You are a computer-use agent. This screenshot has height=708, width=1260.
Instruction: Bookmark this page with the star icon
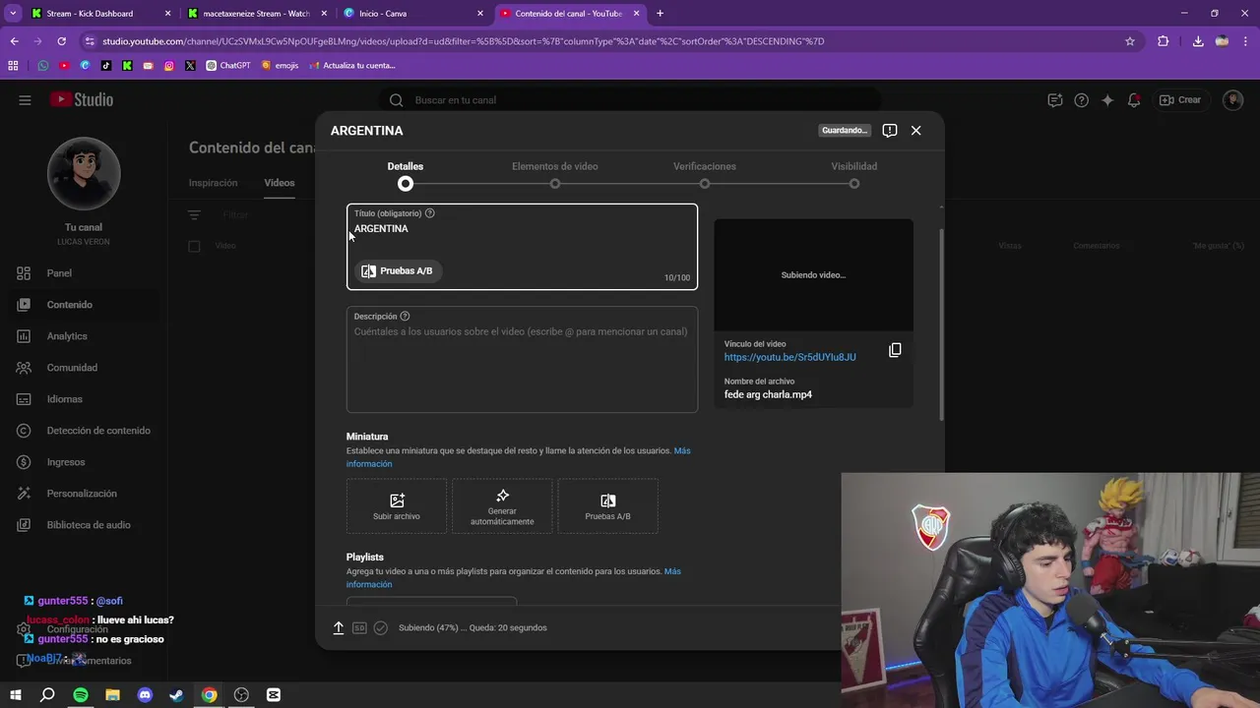point(1130,41)
